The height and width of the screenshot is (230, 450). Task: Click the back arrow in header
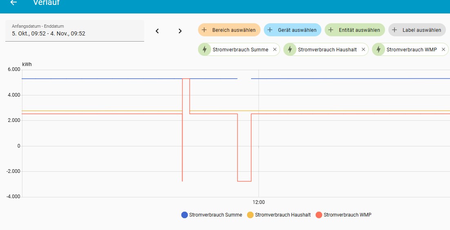(x=13, y=3)
